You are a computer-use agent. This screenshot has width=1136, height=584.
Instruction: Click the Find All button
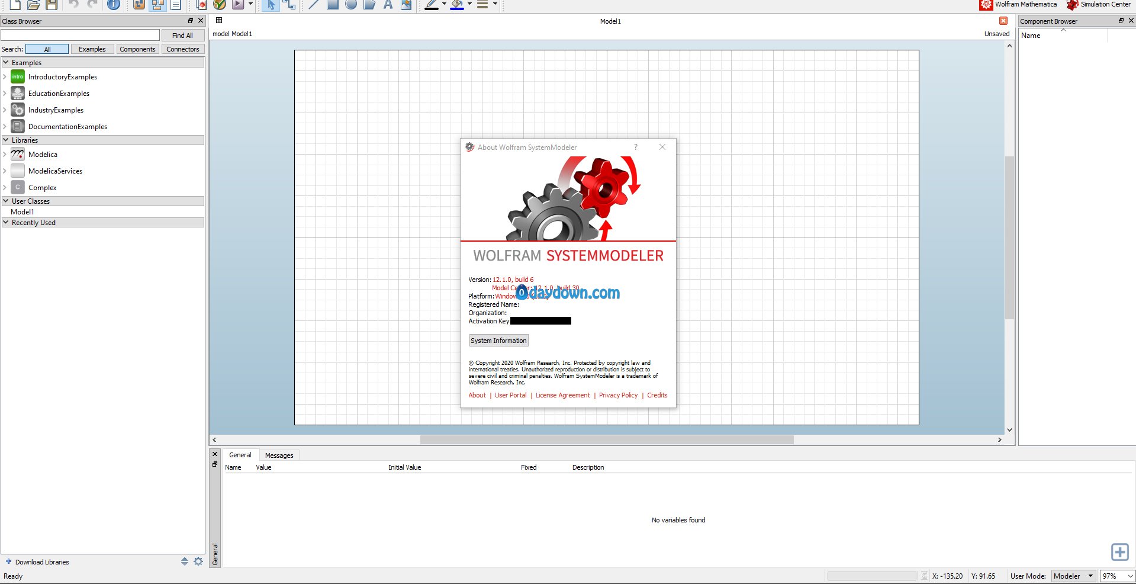[182, 36]
